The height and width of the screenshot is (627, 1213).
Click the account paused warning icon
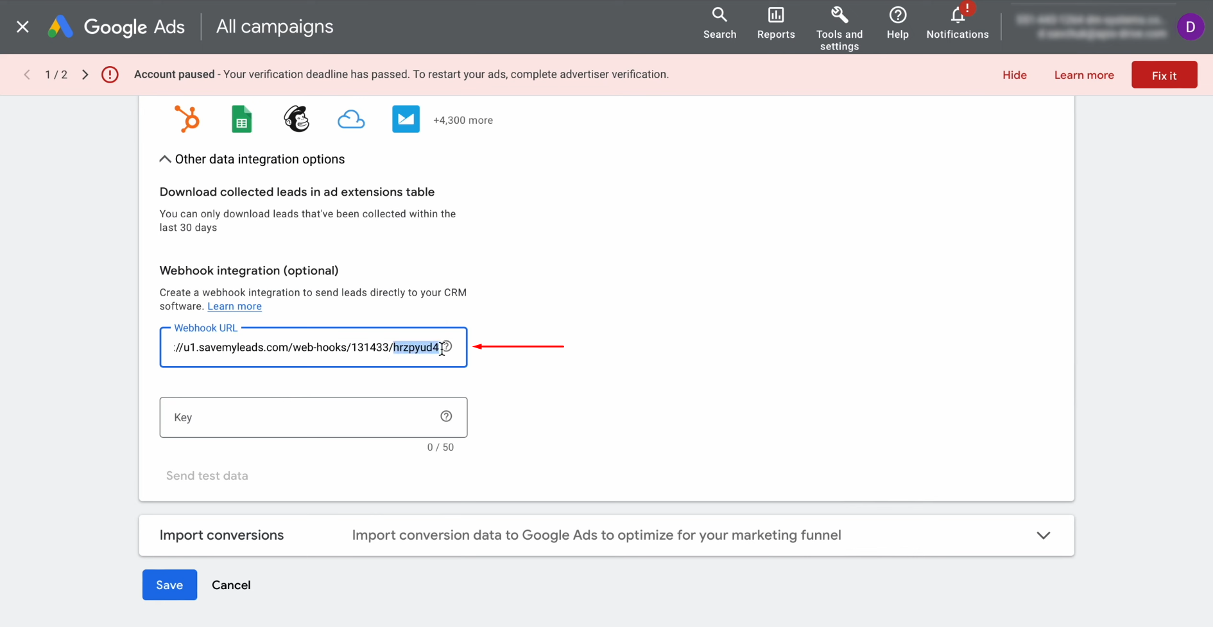tap(110, 75)
